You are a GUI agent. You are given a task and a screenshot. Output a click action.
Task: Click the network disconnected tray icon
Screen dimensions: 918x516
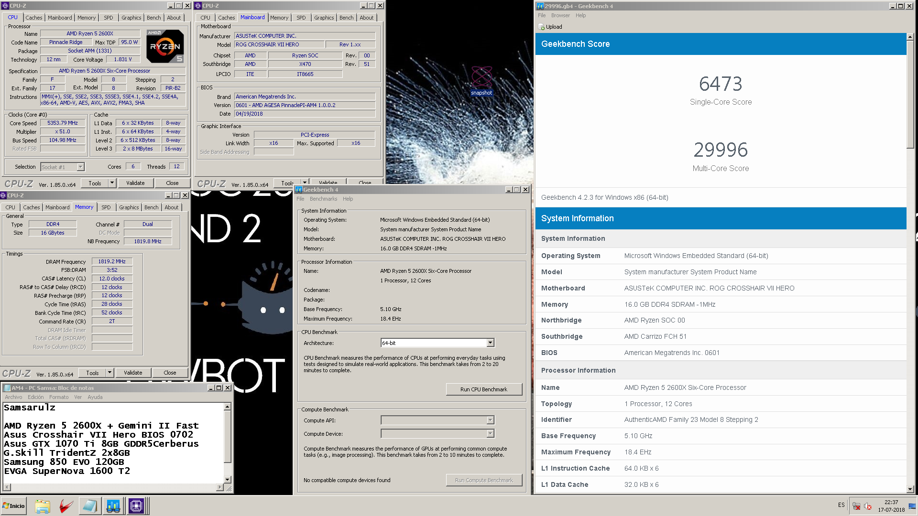tap(856, 506)
